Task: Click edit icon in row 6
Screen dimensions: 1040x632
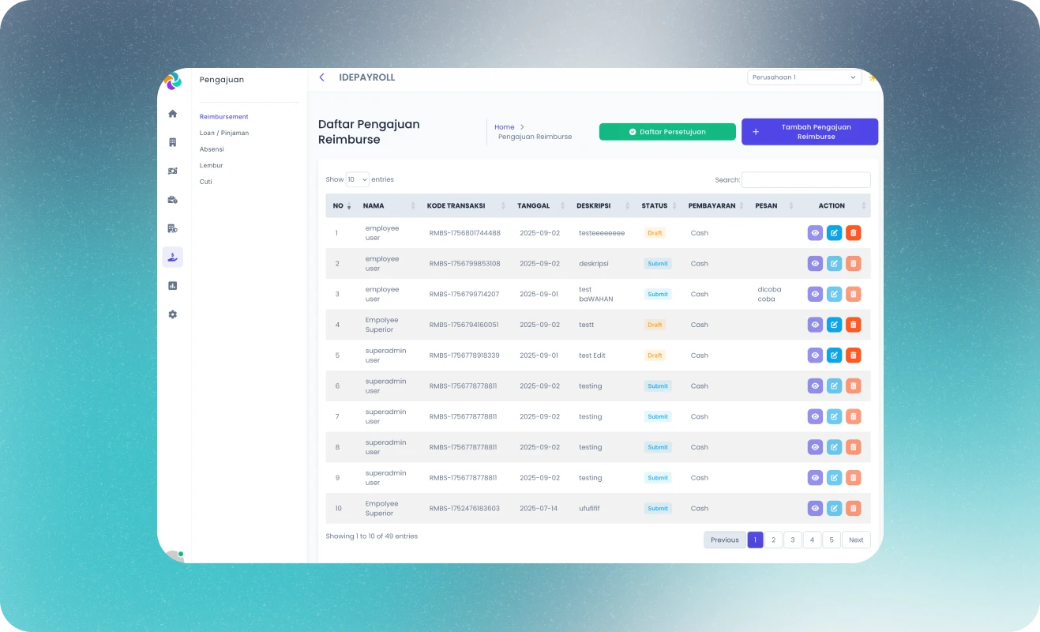Action: [834, 386]
